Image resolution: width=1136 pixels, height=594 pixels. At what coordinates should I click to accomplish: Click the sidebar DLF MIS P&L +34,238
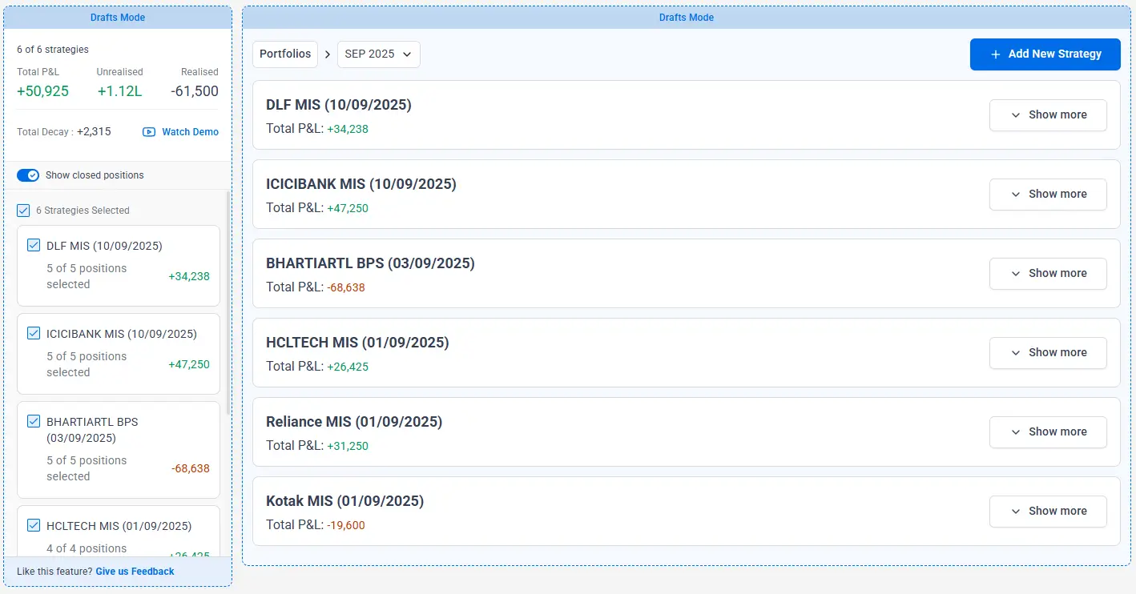[x=189, y=276]
